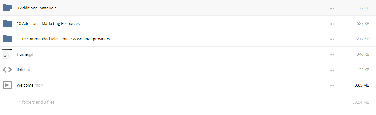
Task: Show actions menu for Home.gif
Action: tap(332, 54)
